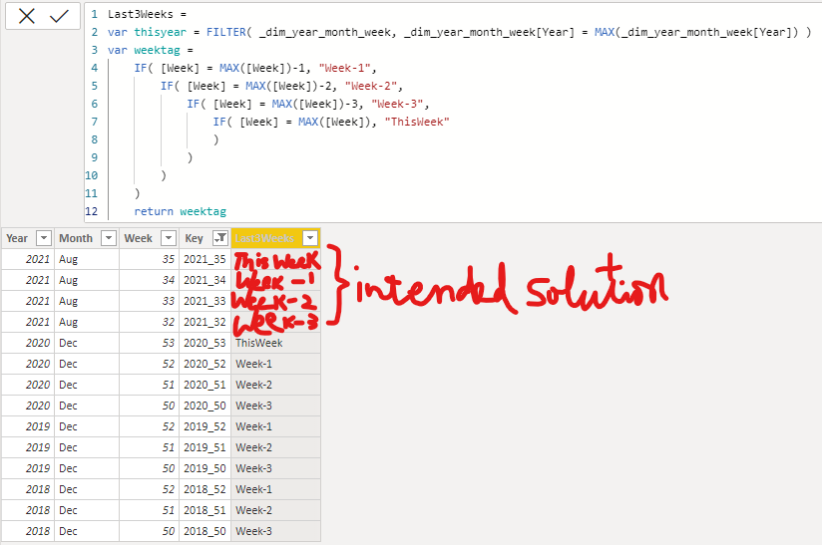Open Year column filter dropdown
The image size is (822, 545).
click(44, 238)
